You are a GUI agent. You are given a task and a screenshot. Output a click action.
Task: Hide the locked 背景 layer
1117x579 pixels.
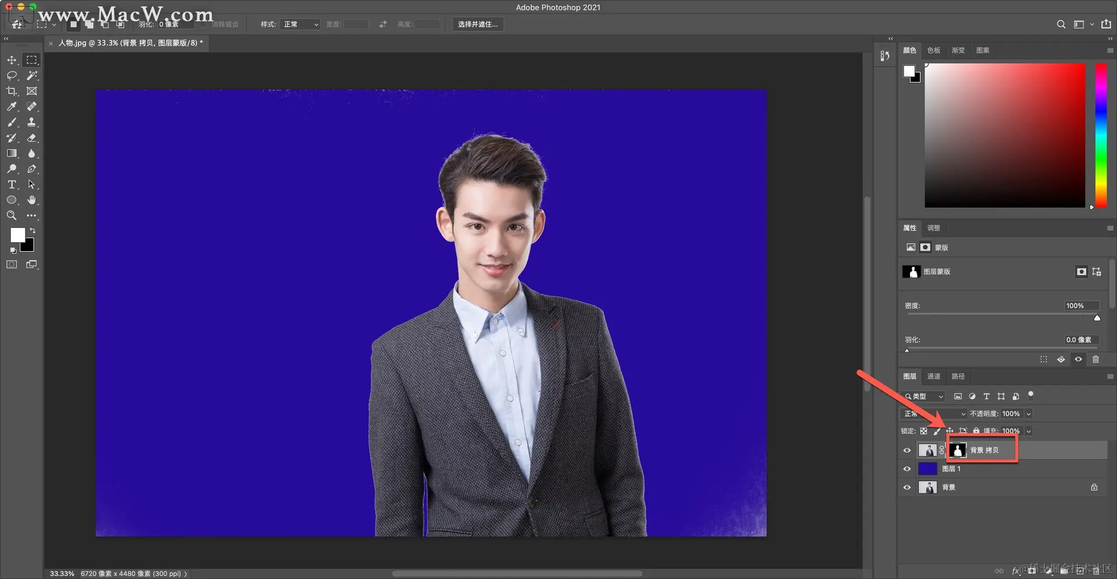(x=907, y=488)
